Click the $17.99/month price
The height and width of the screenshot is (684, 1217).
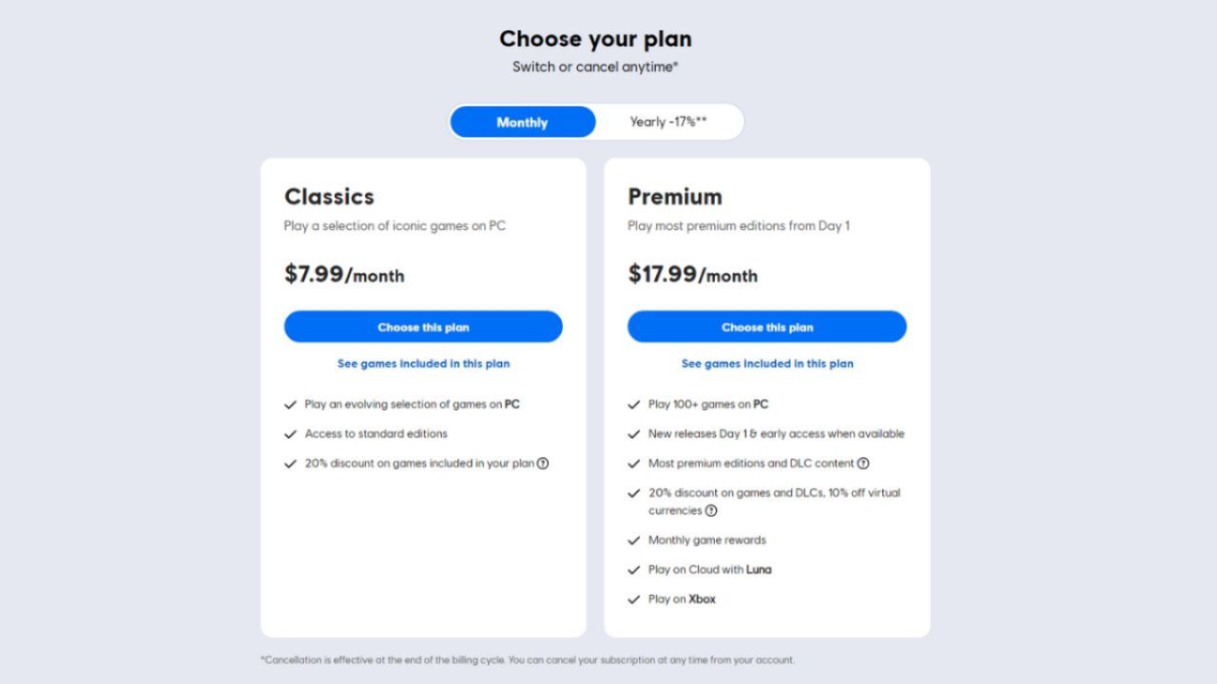click(692, 275)
